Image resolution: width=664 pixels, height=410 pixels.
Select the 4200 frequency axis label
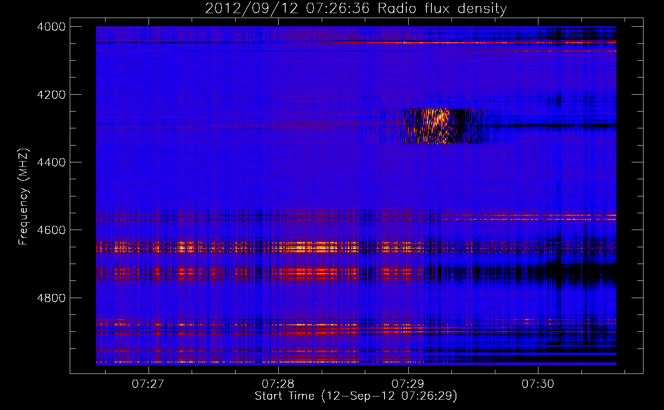coord(51,95)
